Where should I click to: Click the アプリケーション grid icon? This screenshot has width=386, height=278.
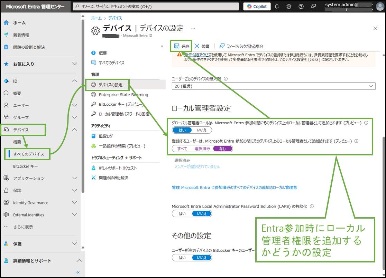(x=7, y=178)
